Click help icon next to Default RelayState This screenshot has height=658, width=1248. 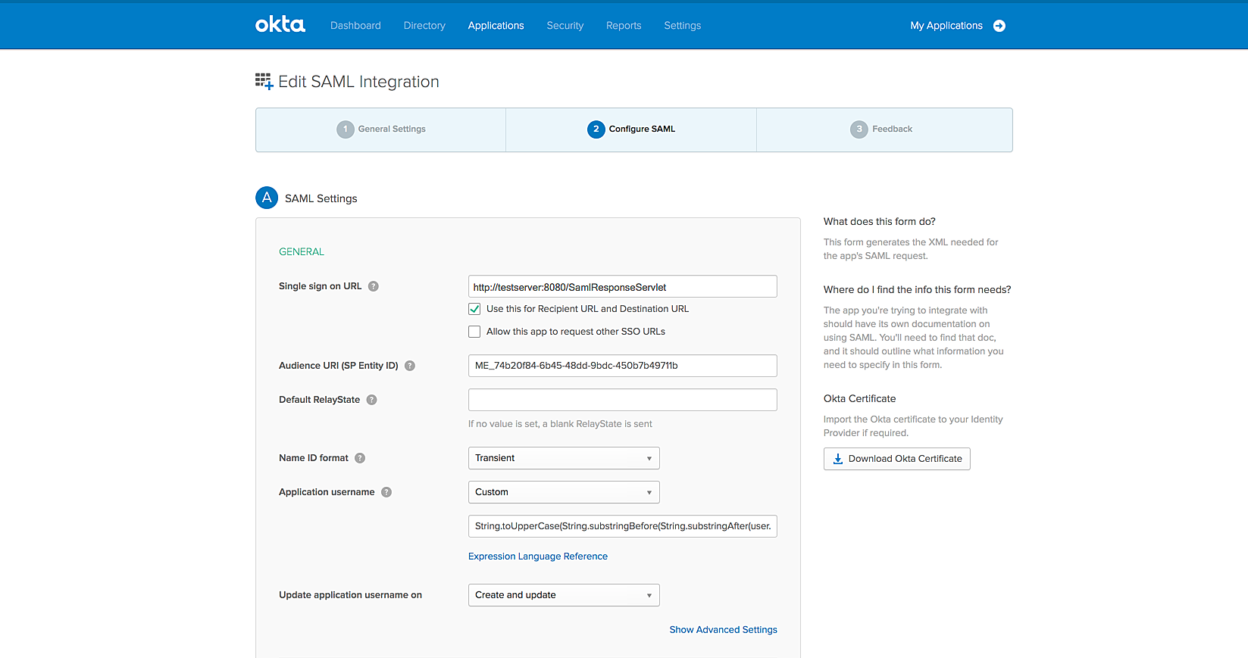[x=372, y=400]
